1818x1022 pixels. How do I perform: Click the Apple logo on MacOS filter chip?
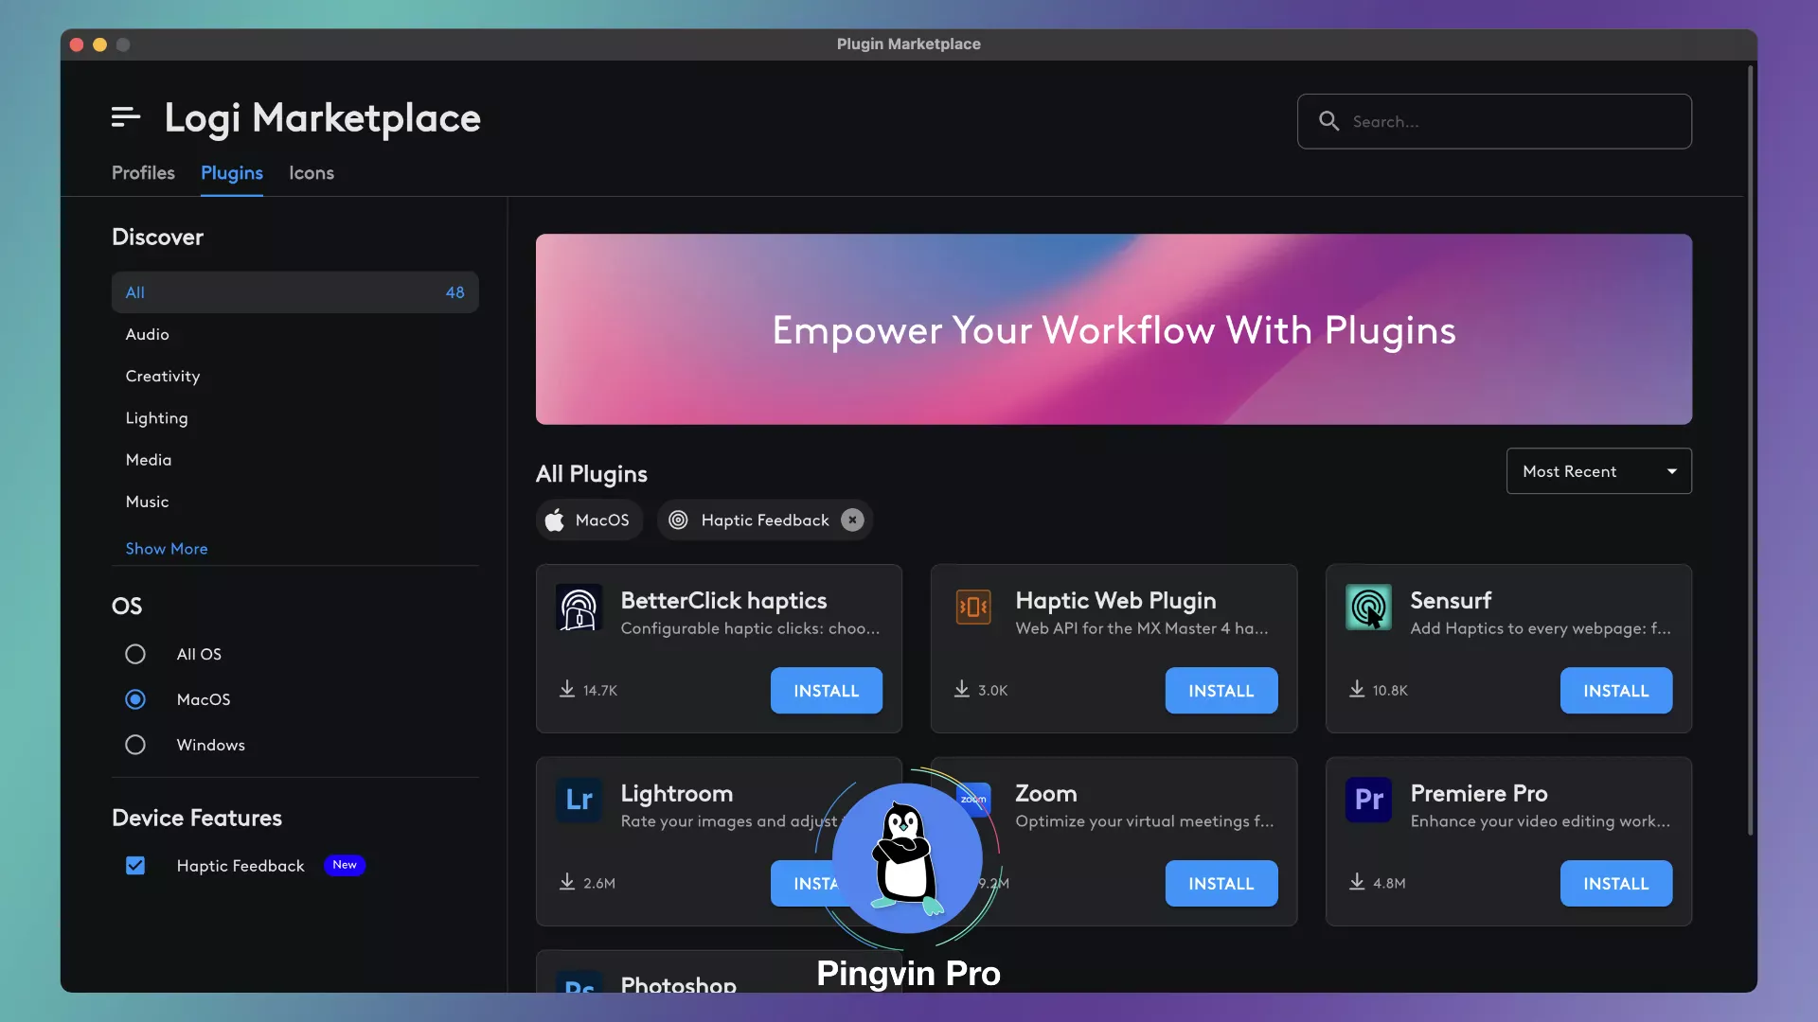click(554, 520)
